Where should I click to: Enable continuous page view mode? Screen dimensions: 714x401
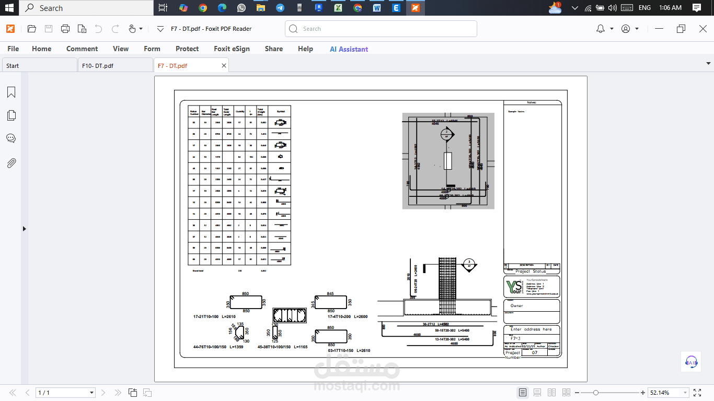[537, 393]
